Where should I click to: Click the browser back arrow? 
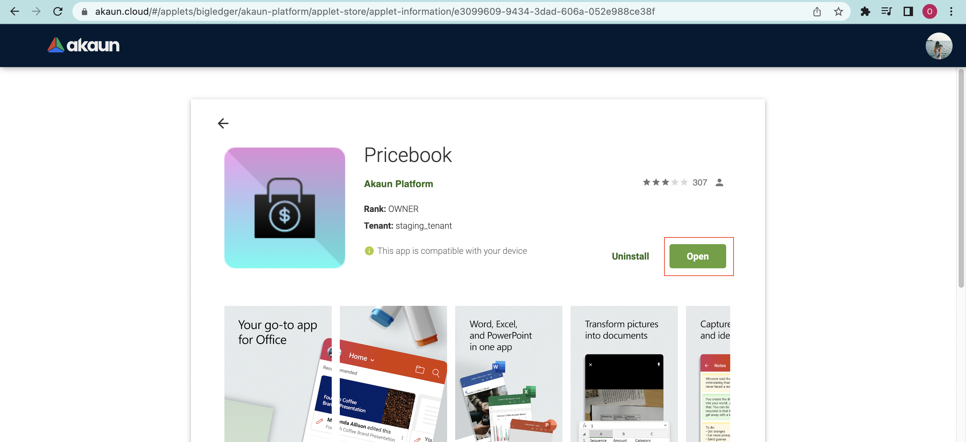click(x=15, y=11)
